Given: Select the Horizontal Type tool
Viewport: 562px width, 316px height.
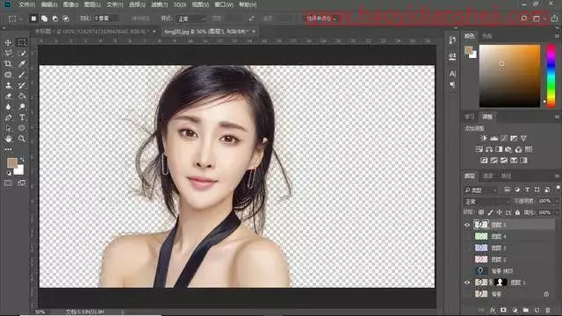Looking at the screenshot, I should pos(22,118).
